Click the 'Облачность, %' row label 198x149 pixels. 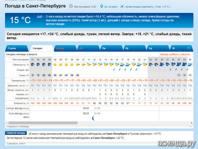(21, 65)
